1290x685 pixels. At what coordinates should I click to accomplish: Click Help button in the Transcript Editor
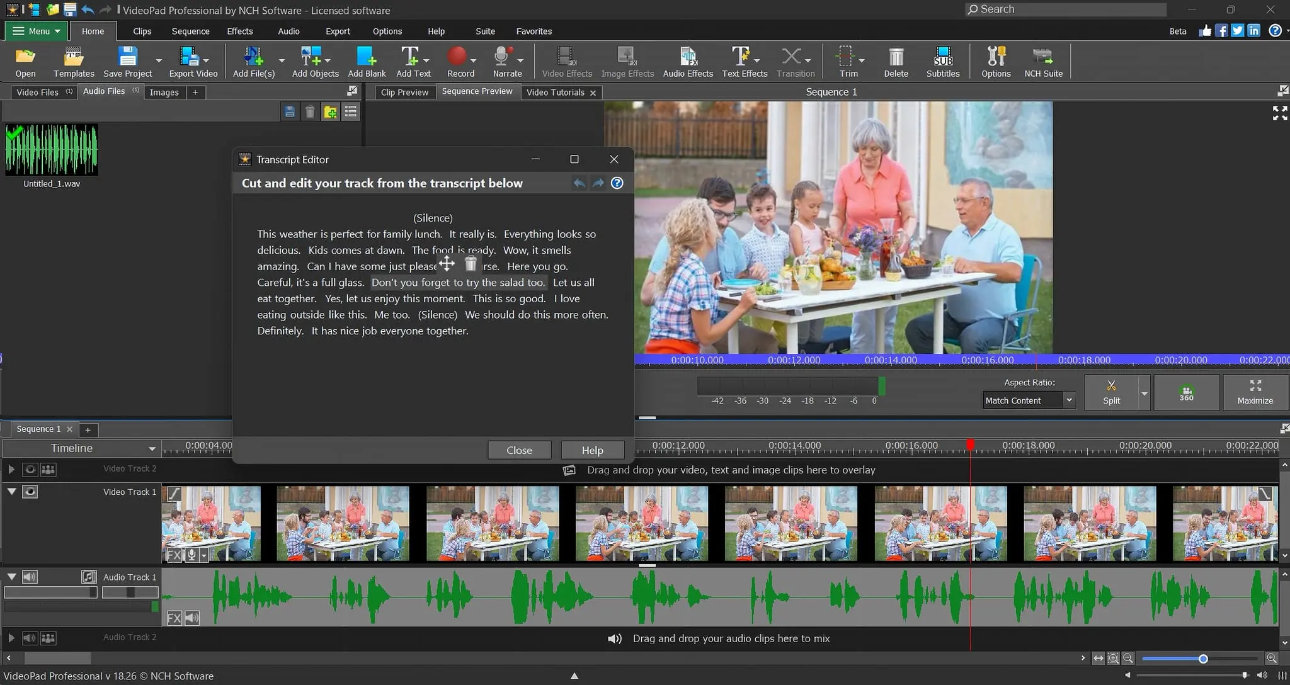(592, 450)
